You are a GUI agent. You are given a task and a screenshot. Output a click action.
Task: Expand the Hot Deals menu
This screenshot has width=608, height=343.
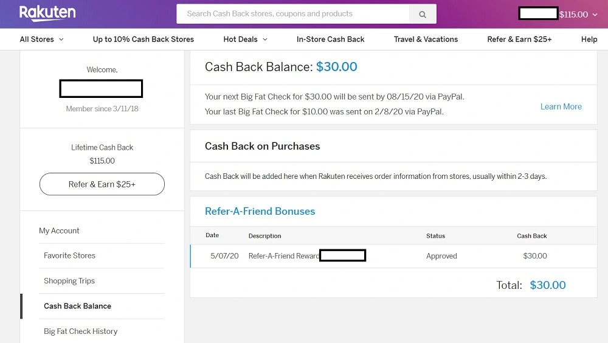point(245,39)
